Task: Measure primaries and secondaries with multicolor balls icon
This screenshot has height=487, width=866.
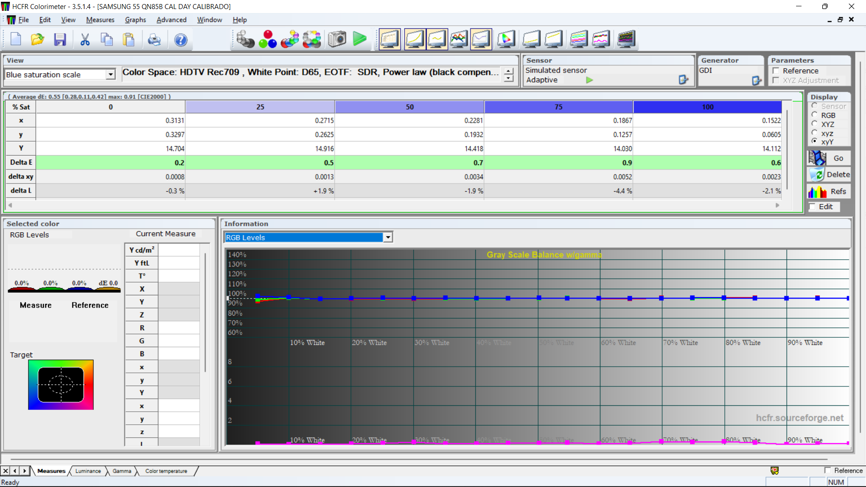Action: (290, 39)
